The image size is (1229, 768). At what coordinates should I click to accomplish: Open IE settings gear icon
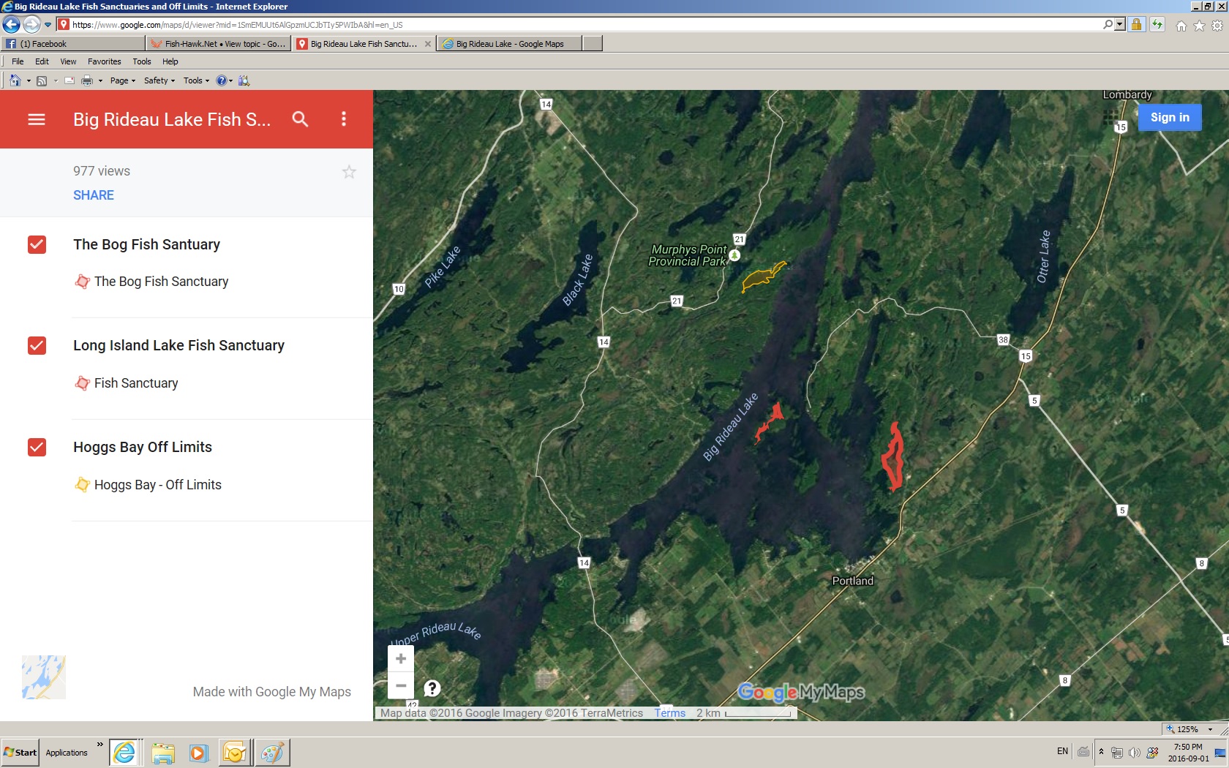coord(1217,26)
